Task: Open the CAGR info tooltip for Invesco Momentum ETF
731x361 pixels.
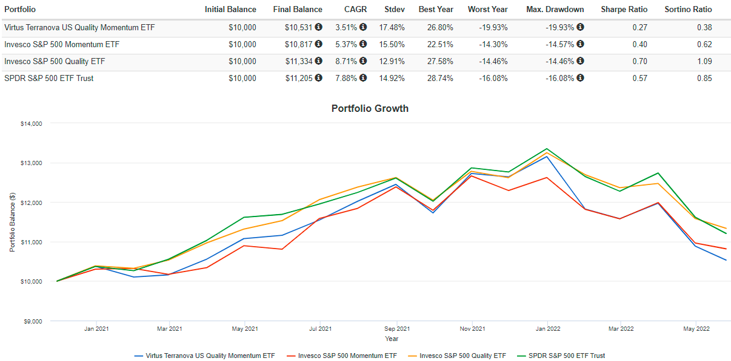Action: click(x=363, y=44)
